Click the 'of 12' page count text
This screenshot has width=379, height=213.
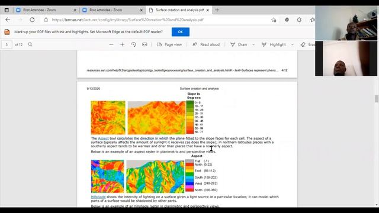[x=18, y=44]
